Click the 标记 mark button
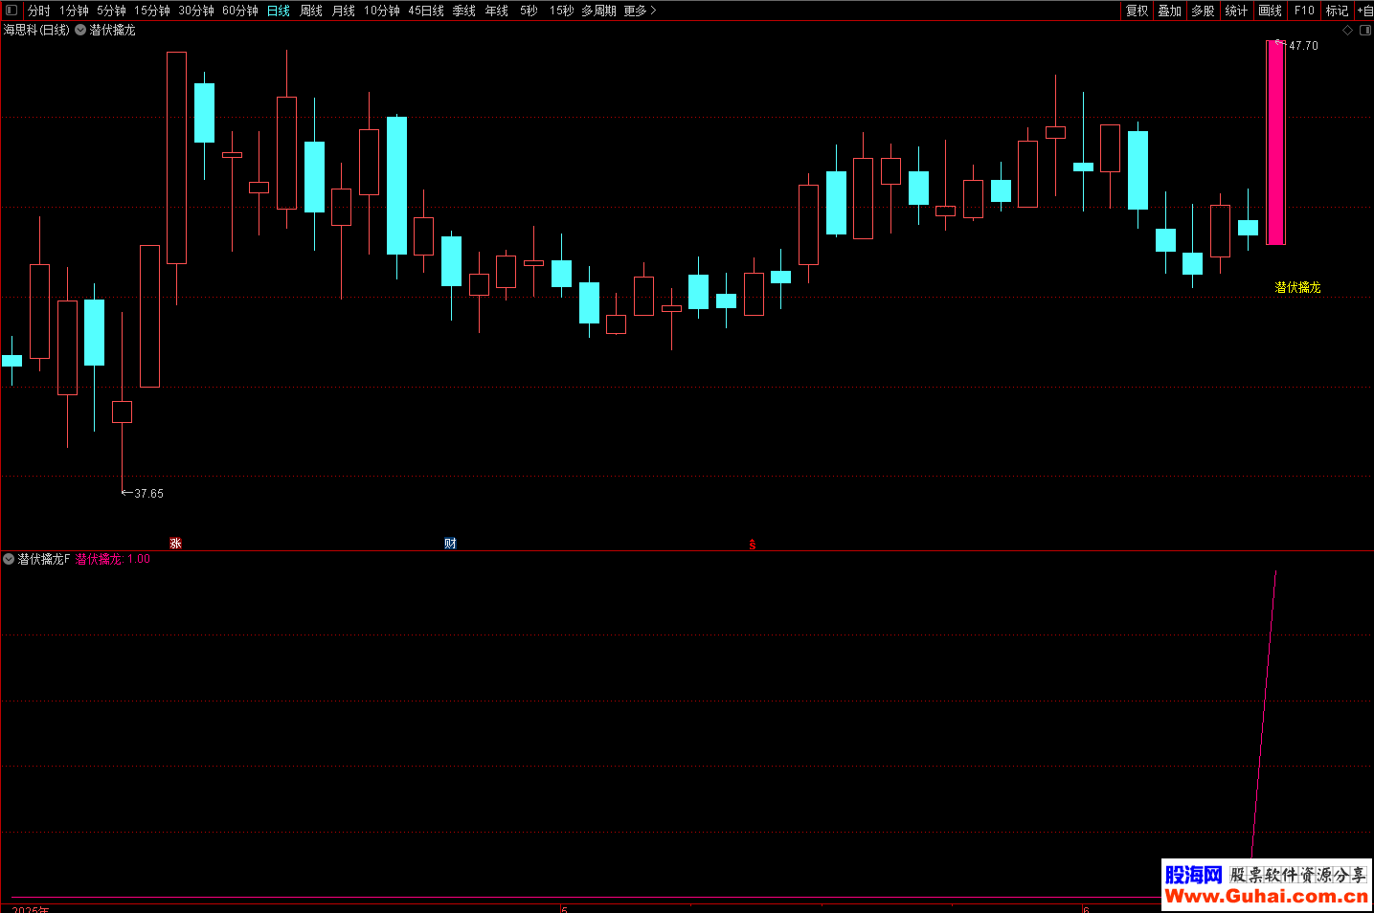1374x913 pixels. (x=1337, y=11)
